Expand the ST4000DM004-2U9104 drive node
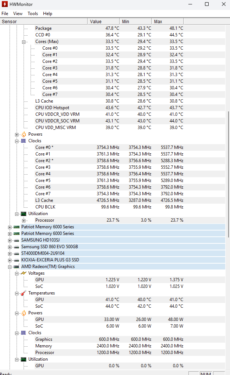 10,254
